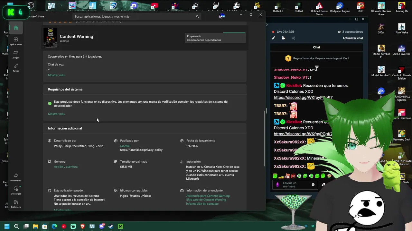The height and width of the screenshot is (231, 412).
Task: Open the Landfall publisher link
Action: [125, 146]
